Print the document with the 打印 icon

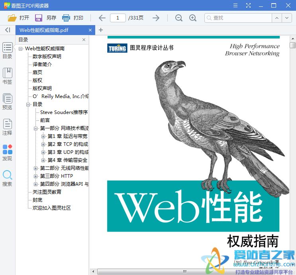tap(66, 18)
